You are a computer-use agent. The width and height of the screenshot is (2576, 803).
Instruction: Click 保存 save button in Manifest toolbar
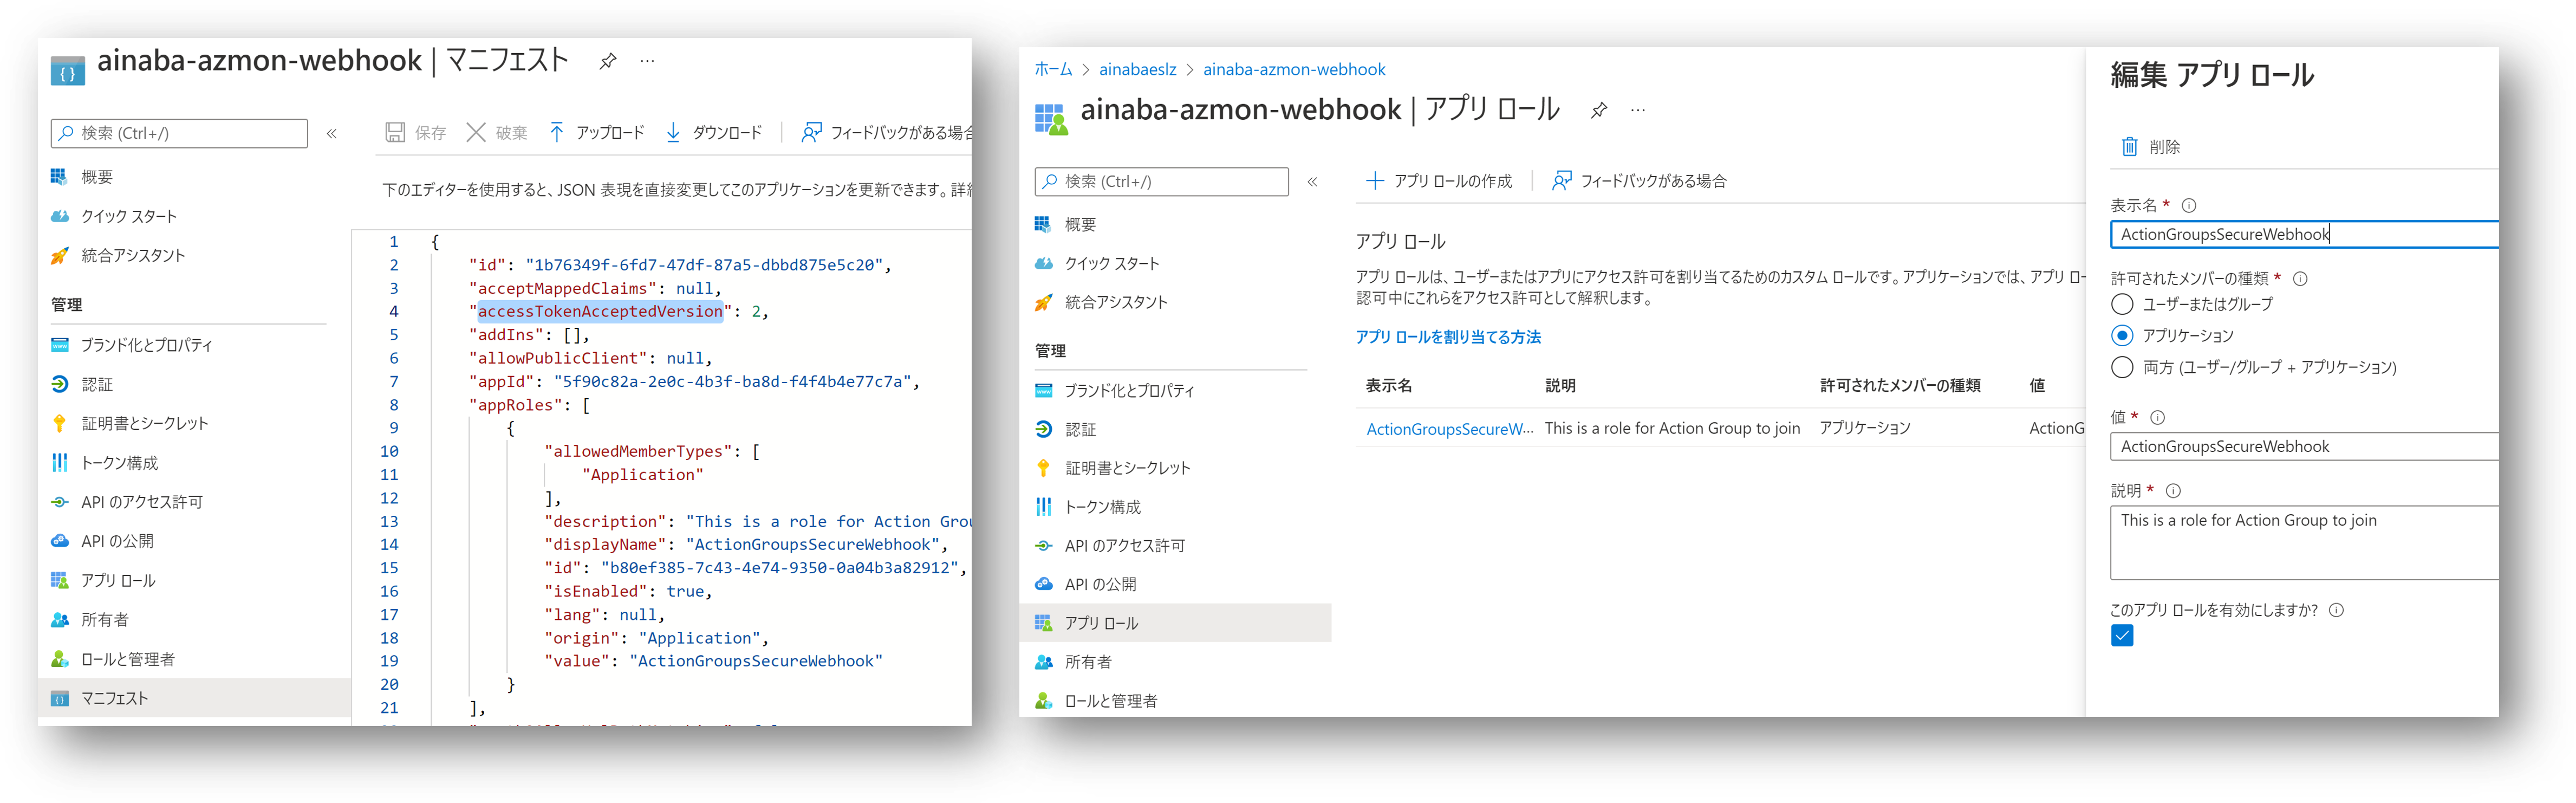pyautogui.click(x=416, y=132)
